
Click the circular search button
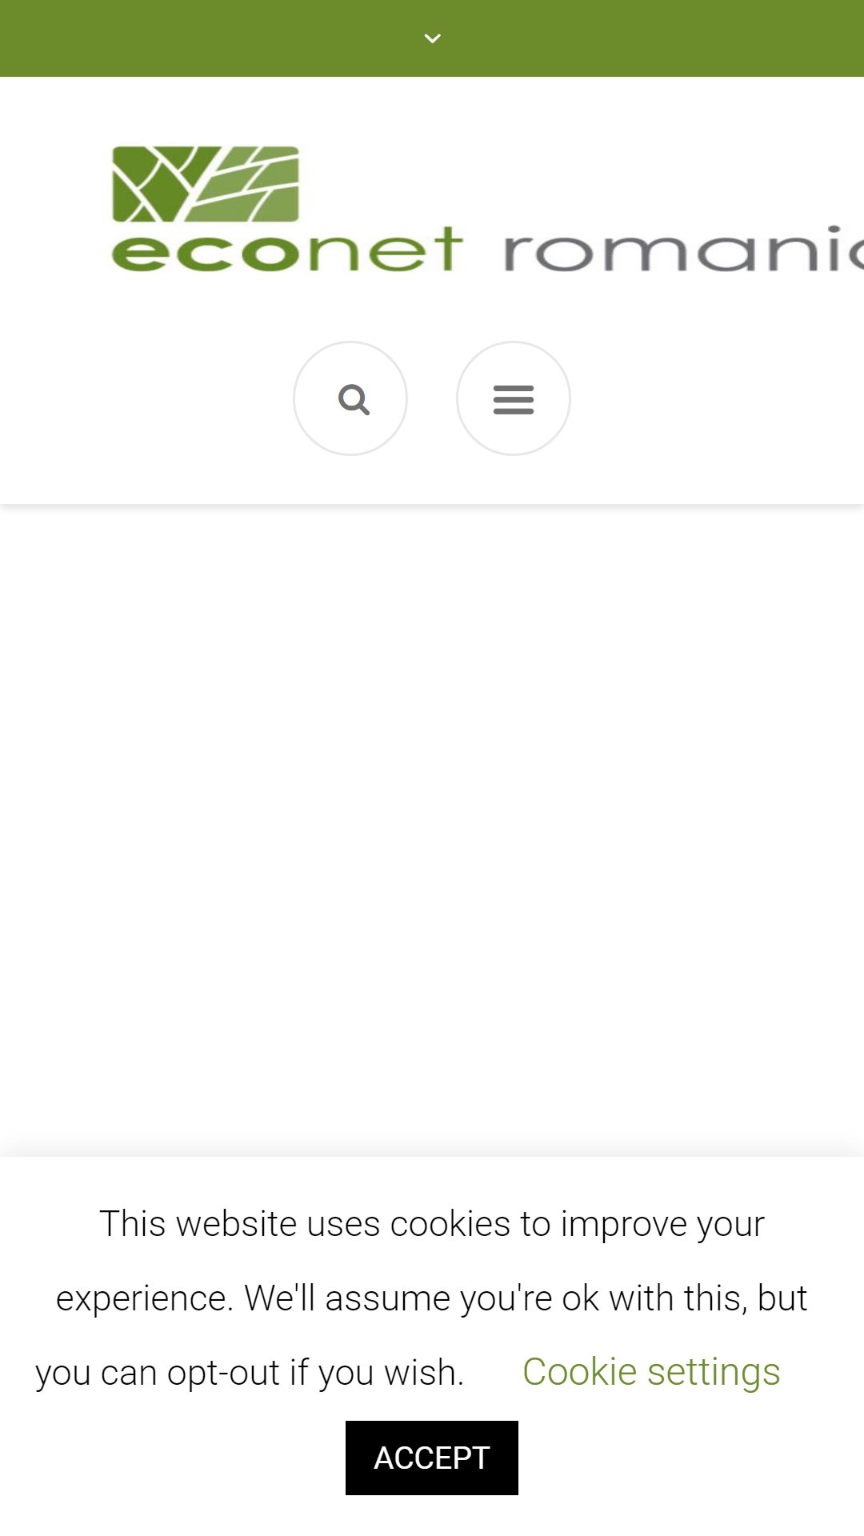(x=350, y=398)
